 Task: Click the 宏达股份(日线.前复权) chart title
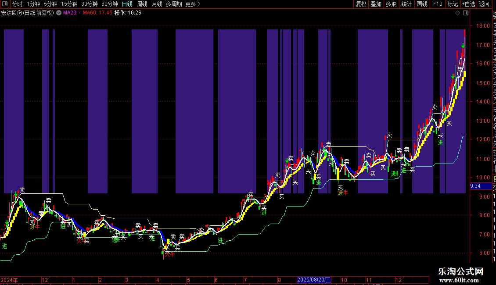pyautogui.click(x=28, y=13)
